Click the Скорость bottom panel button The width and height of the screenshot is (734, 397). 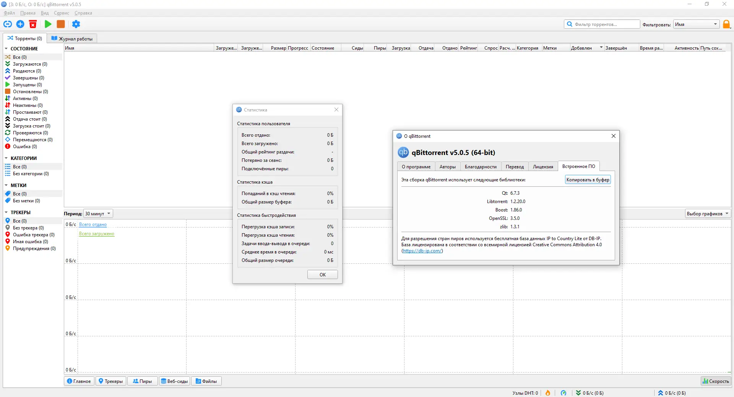(716, 381)
